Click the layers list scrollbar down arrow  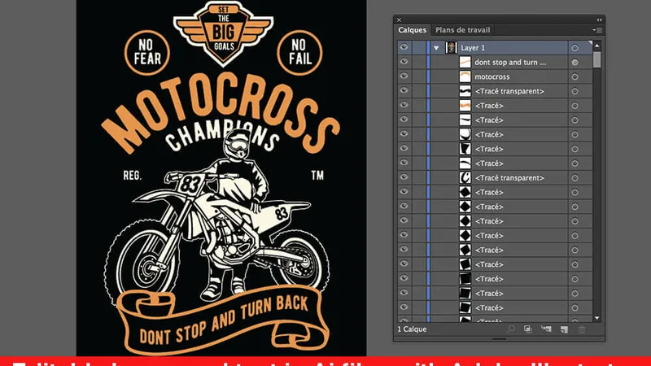(x=597, y=318)
